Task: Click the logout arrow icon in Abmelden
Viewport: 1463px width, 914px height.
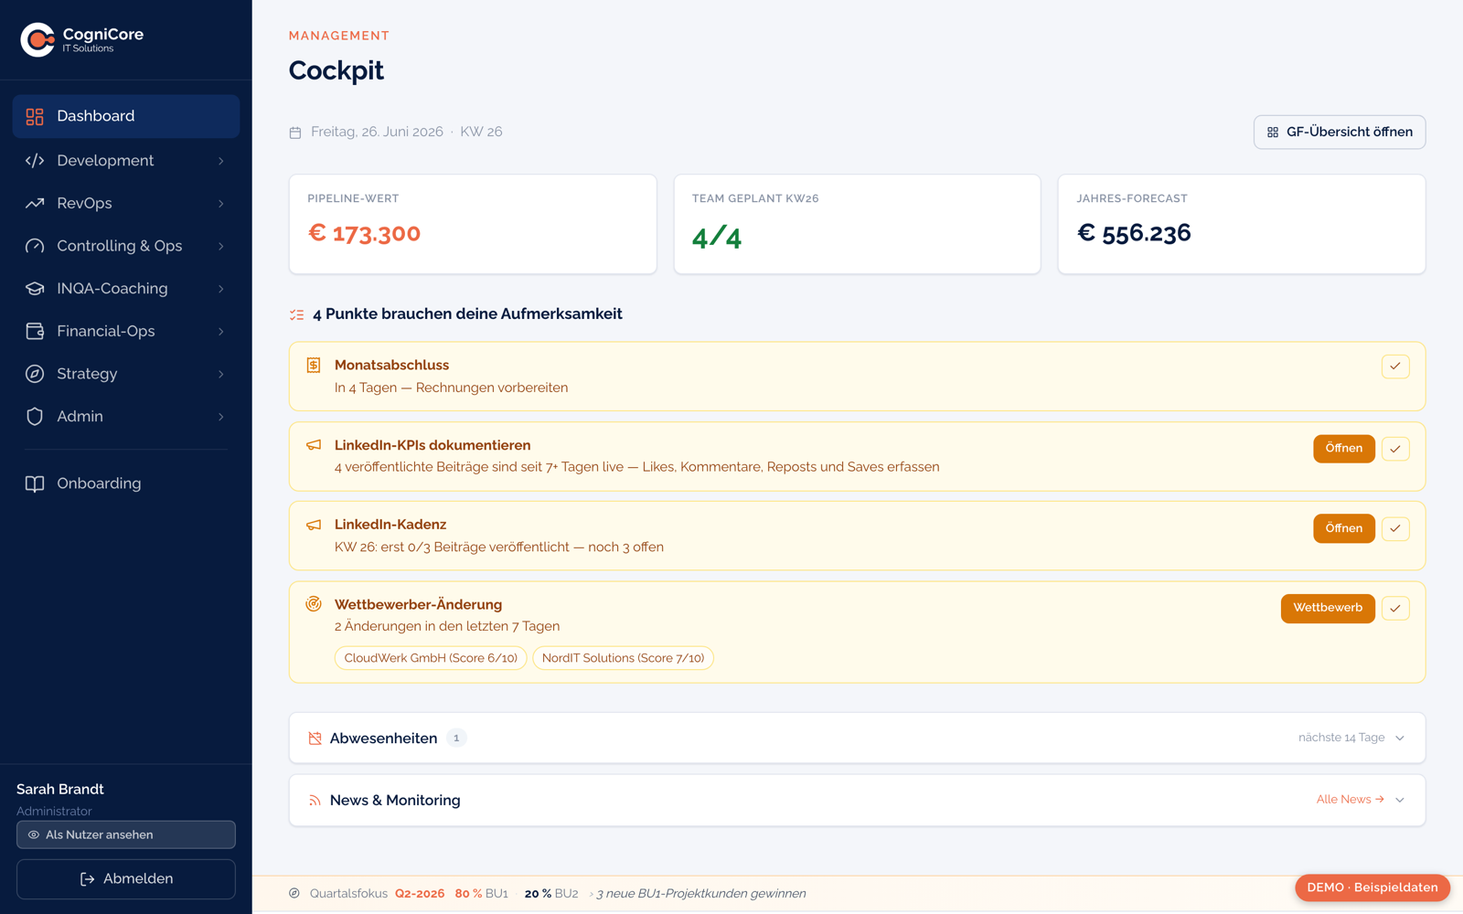Action: click(88, 879)
